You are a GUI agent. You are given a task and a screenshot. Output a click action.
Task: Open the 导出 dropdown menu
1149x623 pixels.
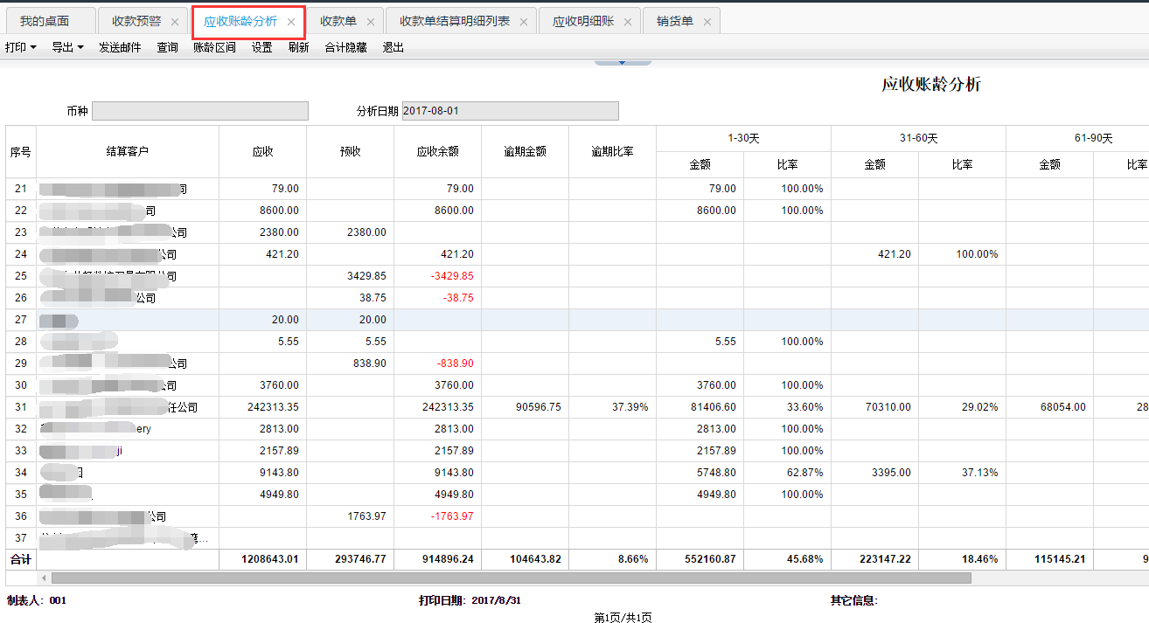tap(67, 47)
